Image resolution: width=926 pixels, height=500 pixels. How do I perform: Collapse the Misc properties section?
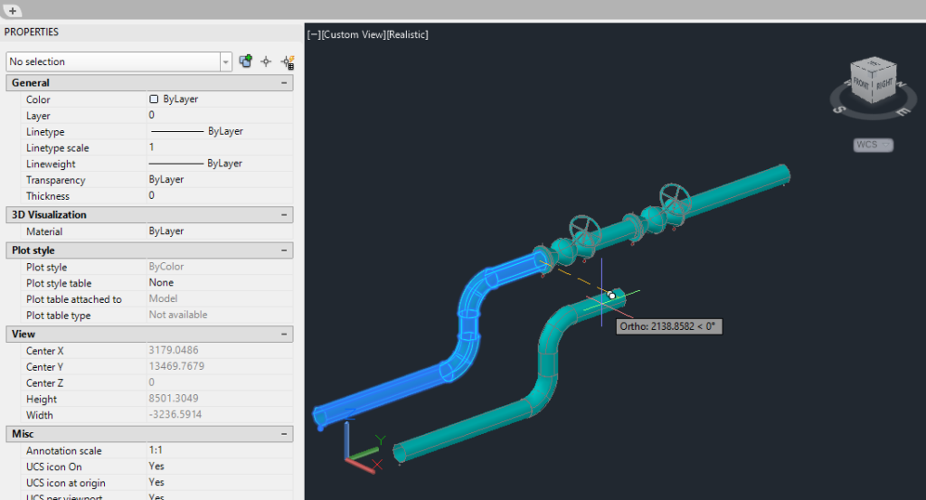tap(284, 434)
